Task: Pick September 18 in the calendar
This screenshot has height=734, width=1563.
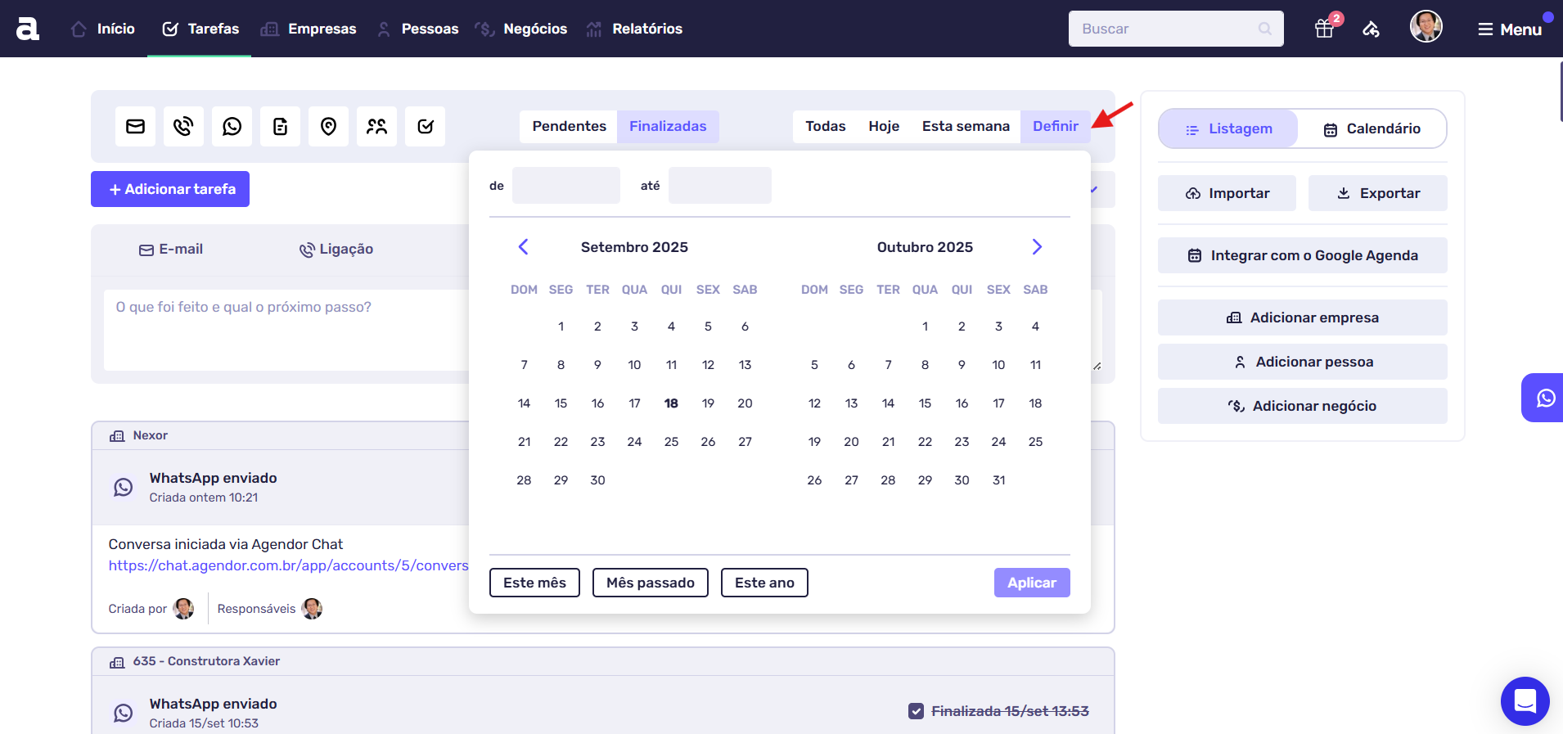Action: [x=671, y=403]
